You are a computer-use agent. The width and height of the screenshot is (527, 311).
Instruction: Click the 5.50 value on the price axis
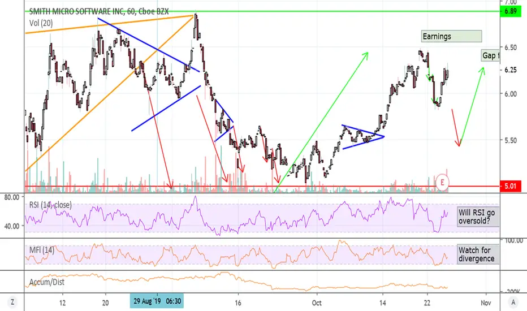(x=511, y=140)
